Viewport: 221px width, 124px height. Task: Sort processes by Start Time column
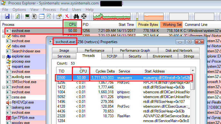point(113,25)
